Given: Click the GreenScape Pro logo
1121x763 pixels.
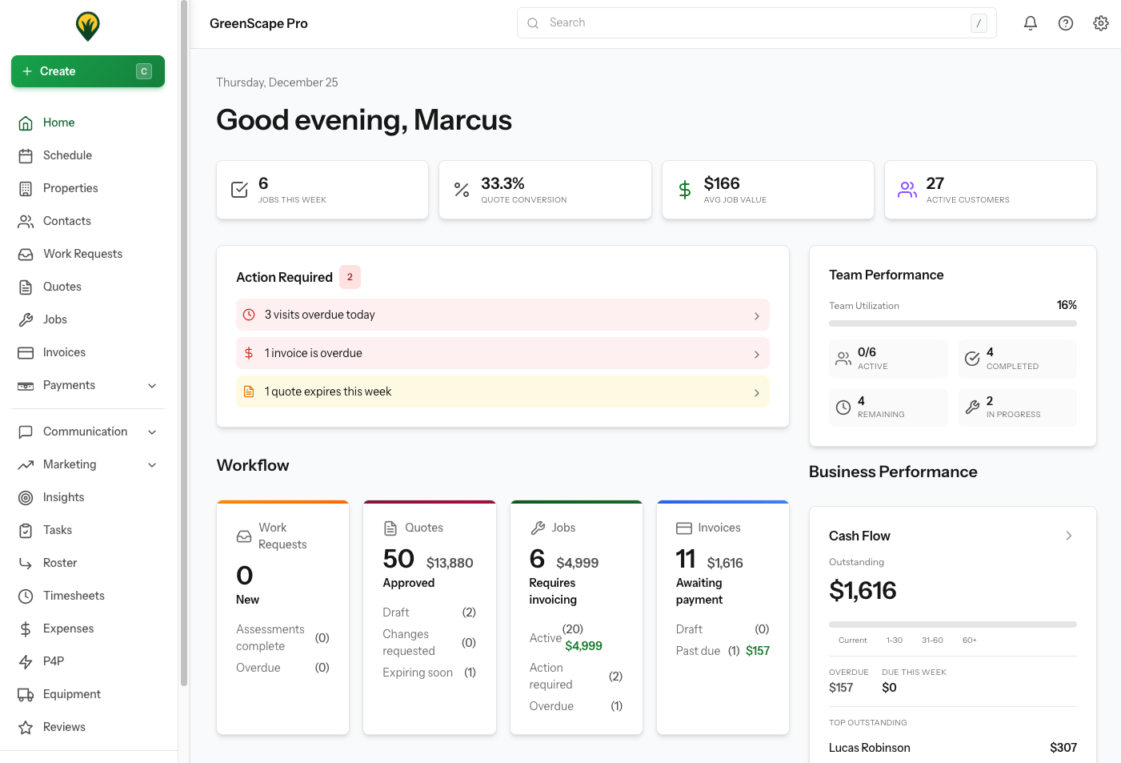Looking at the screenshot, I should point(88,26).
